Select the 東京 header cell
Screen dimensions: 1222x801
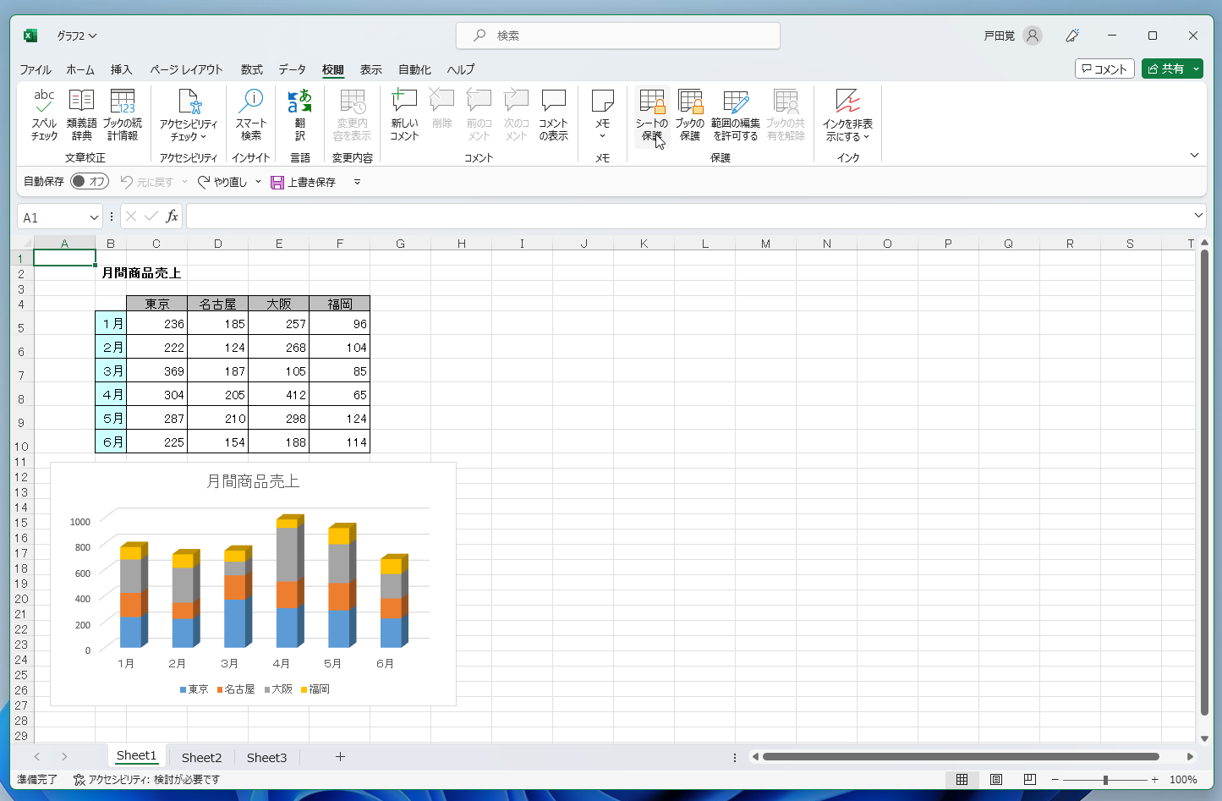click(156, 304)
